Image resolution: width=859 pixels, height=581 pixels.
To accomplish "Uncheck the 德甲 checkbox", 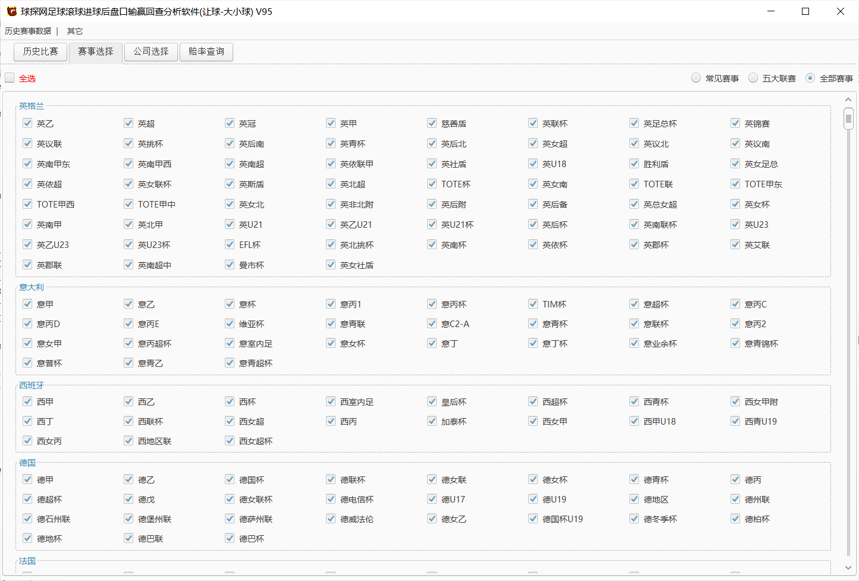I will [27, 479].
